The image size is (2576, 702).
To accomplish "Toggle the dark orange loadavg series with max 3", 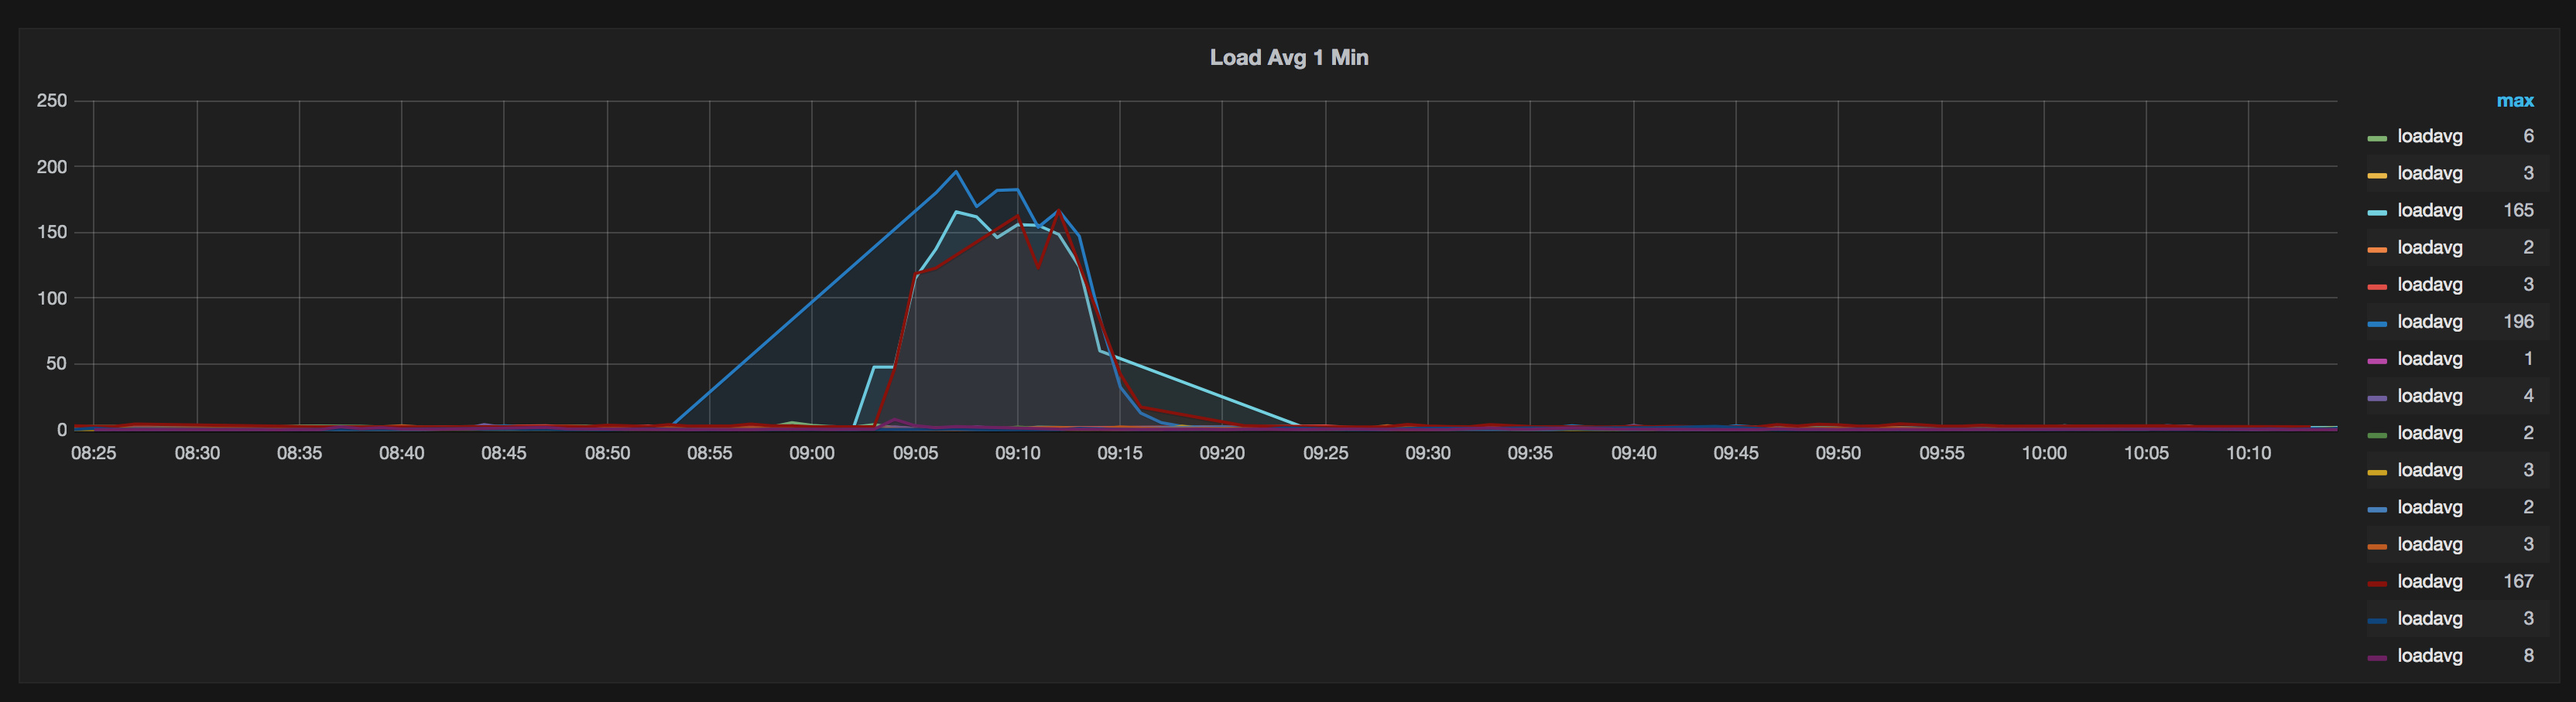I will point(2430,544).
